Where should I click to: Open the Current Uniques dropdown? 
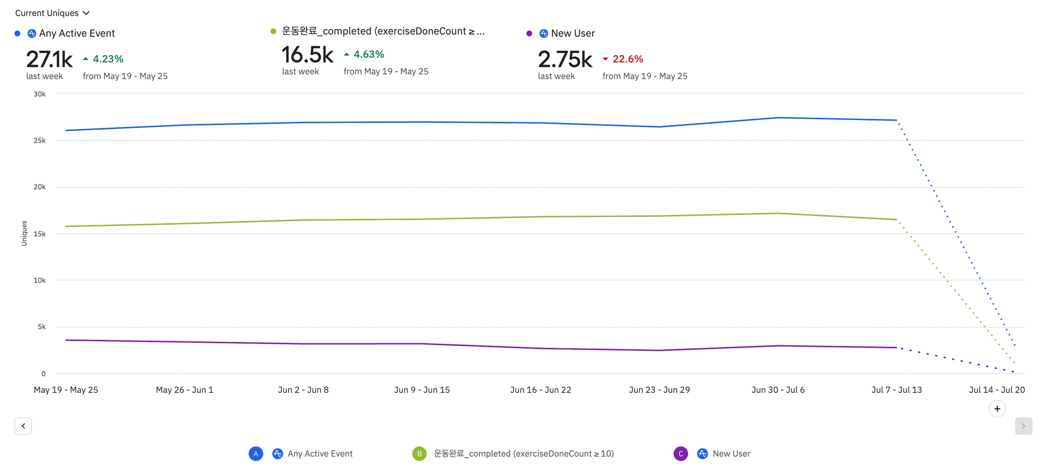[x=52, y=13]
